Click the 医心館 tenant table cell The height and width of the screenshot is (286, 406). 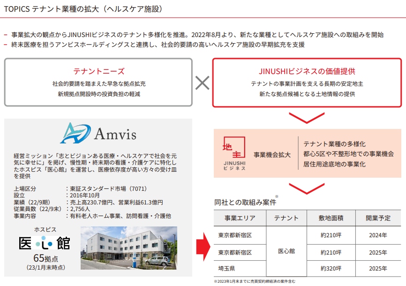[286, 251]
